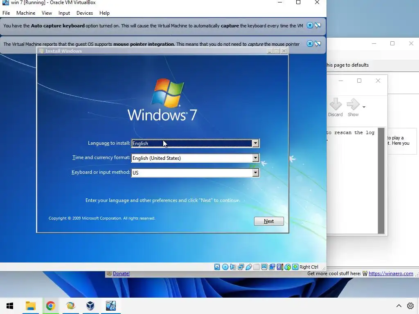Follow the Donate! link
The height and width of the screenshot is (314, 419).
pyautogui.click(x=121, y=274)
